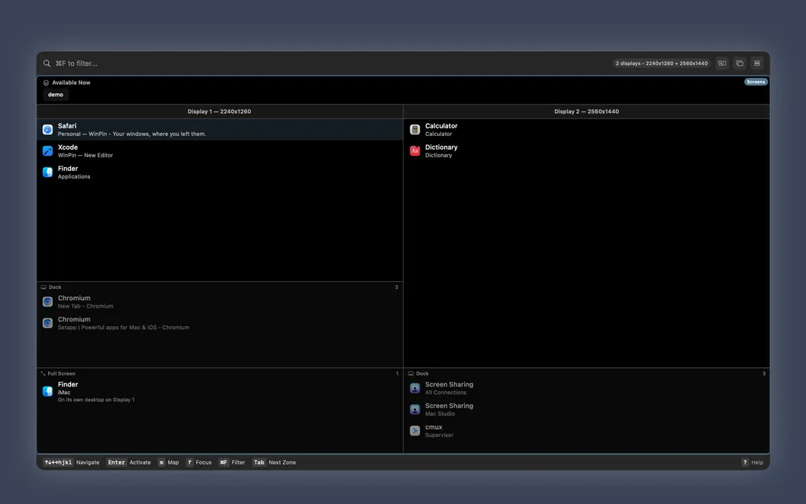
Task: Select Screen Sharing 'All Connections' row
Action: click(x=586, y=388)
